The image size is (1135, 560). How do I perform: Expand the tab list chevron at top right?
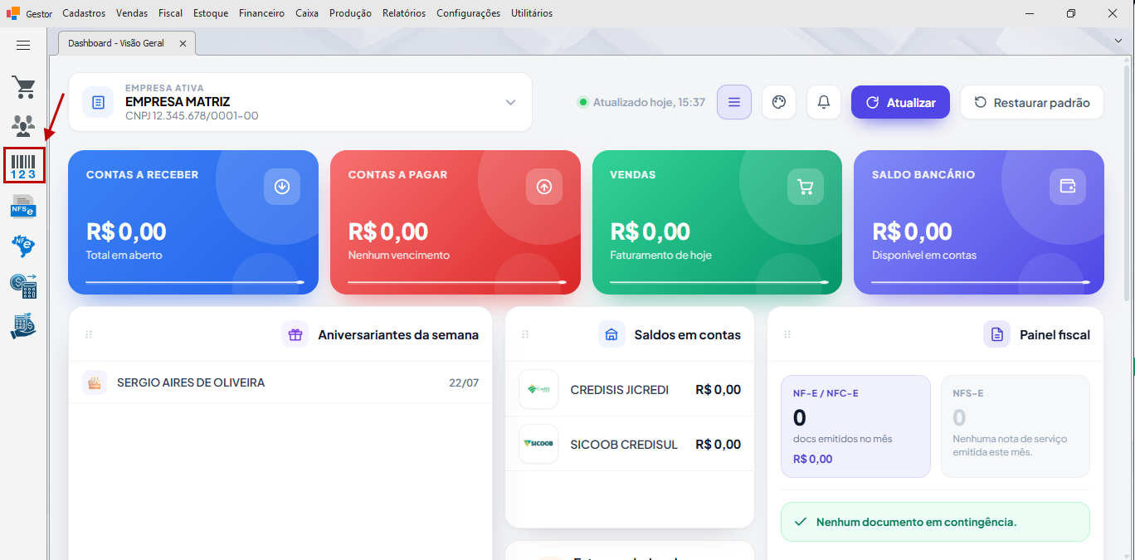tap(1118, 40)
